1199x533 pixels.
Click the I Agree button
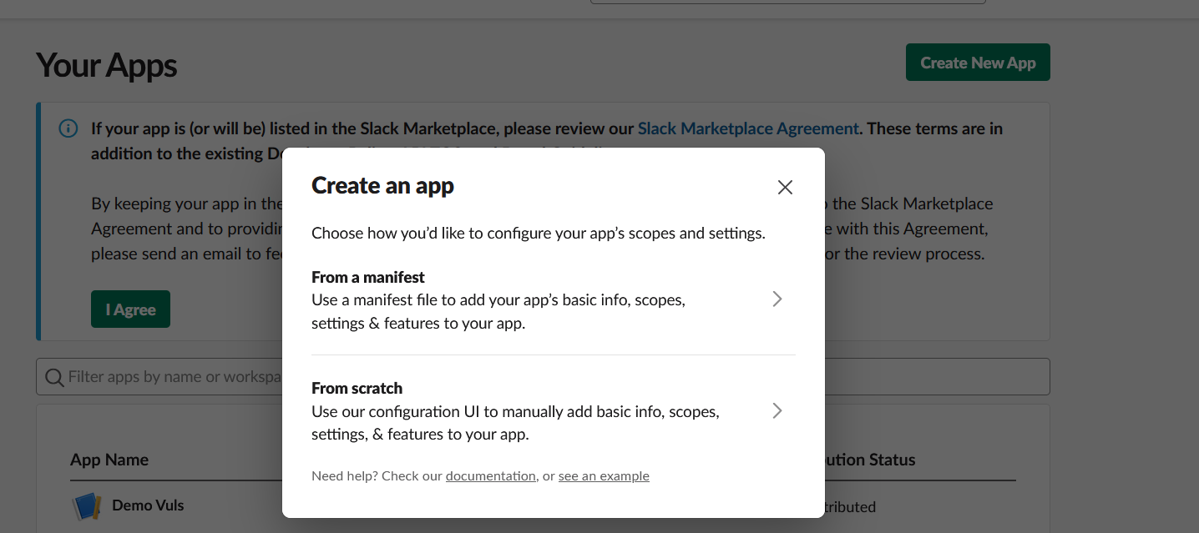coord(130,309)
